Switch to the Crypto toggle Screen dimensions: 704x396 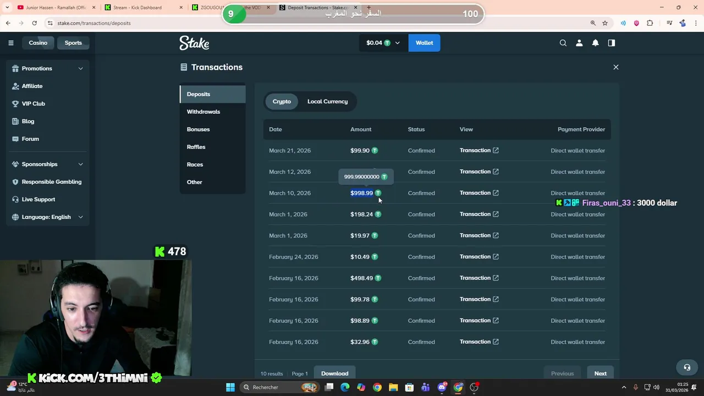coord(282,101)
